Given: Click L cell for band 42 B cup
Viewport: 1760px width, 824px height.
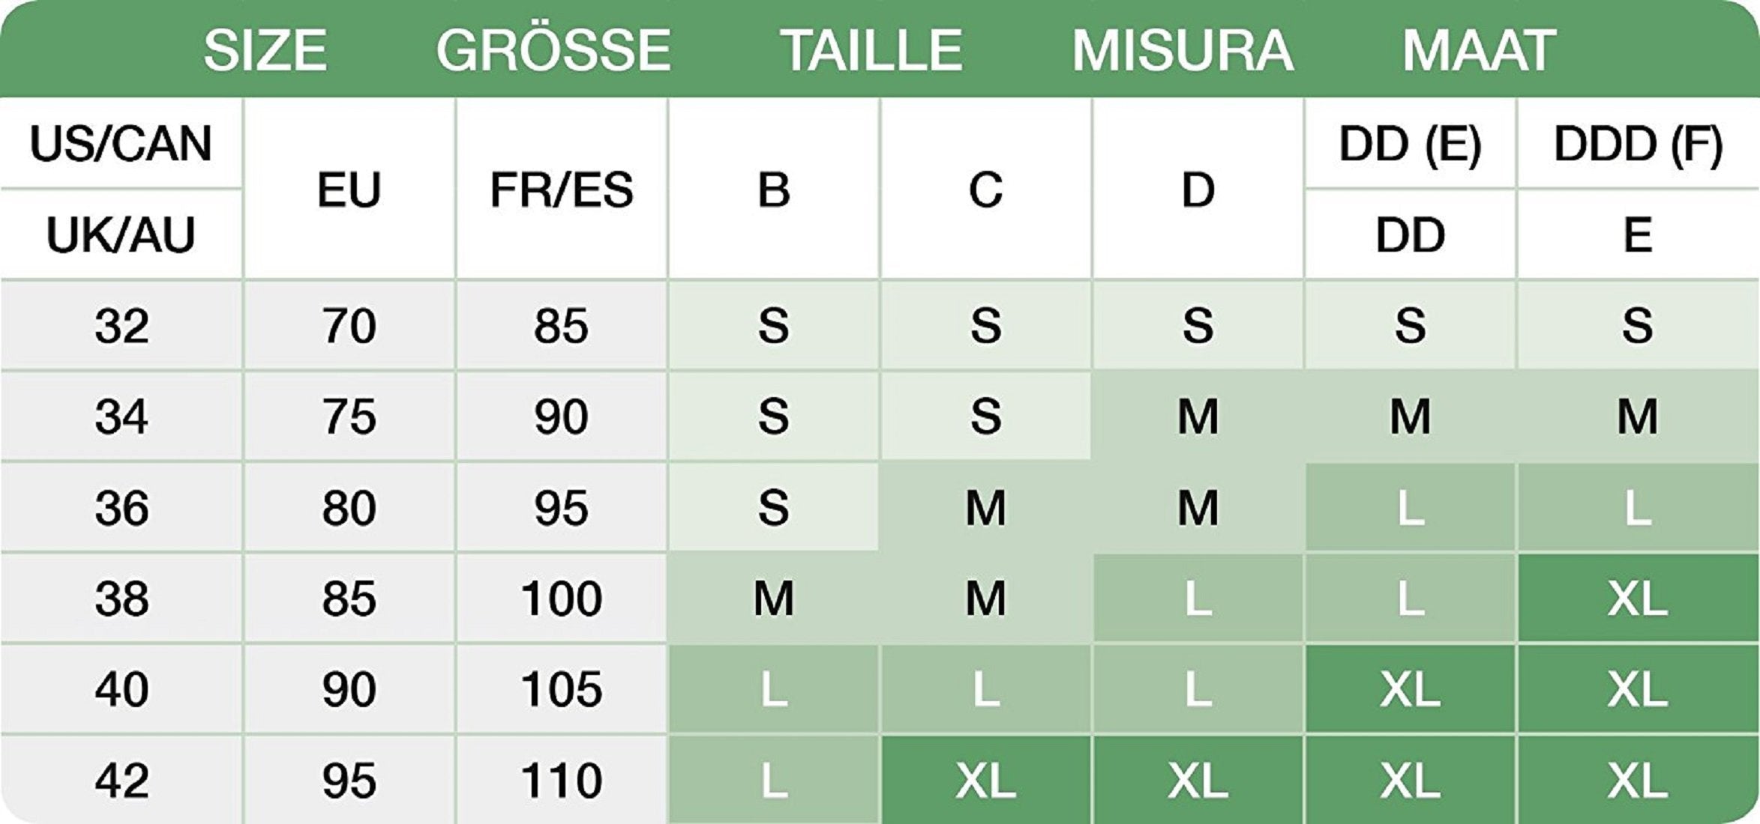Looking at the screenshot, I should pos(773,781).
